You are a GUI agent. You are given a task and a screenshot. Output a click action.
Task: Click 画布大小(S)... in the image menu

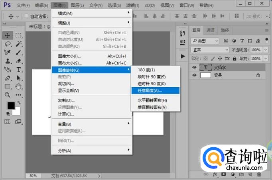click(70, 63)
